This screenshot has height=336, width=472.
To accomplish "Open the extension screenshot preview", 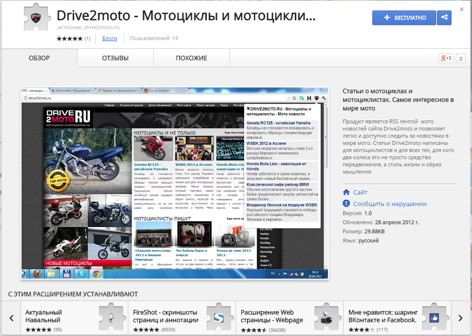I will [x=175, y=184].
